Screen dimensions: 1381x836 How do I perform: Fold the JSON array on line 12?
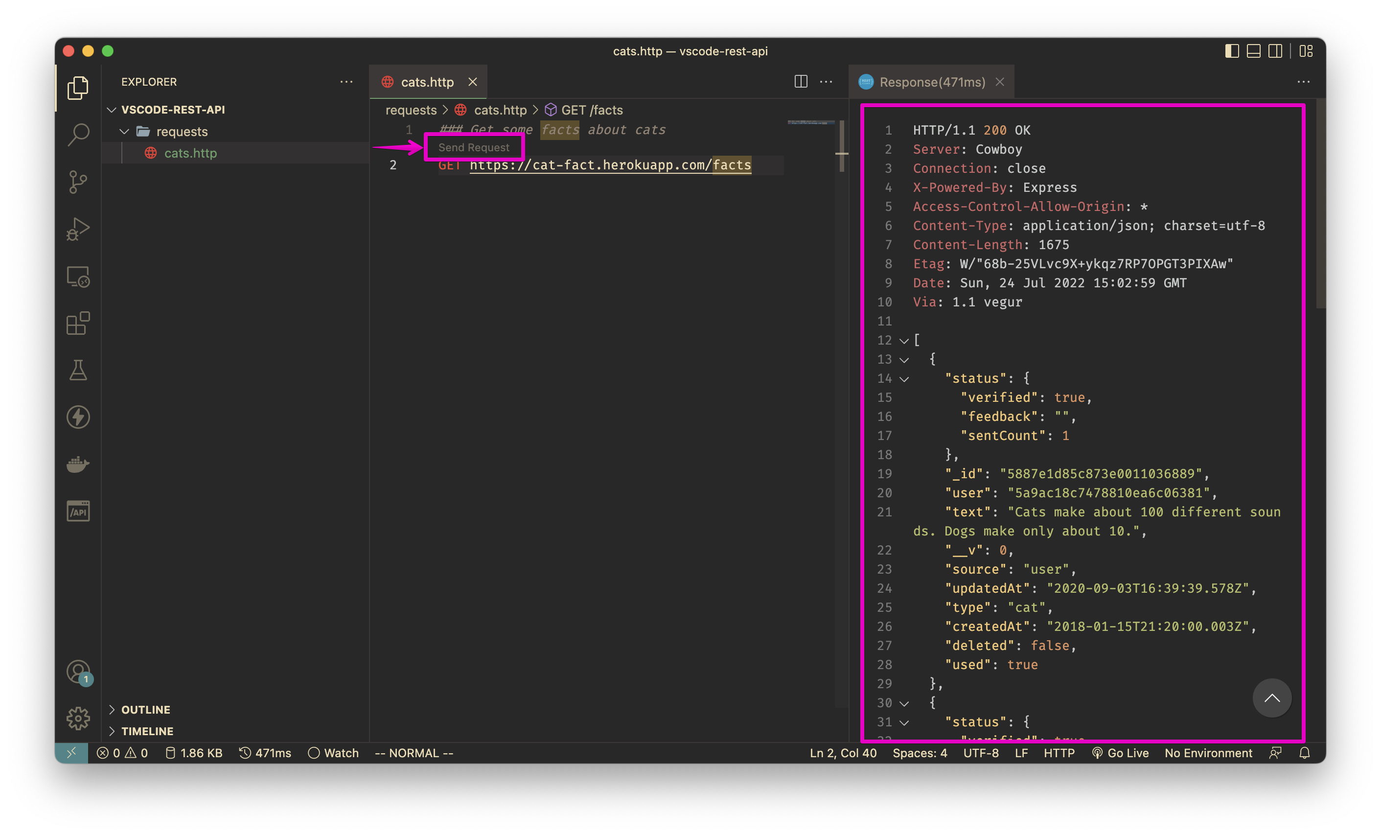coord(903,340)
